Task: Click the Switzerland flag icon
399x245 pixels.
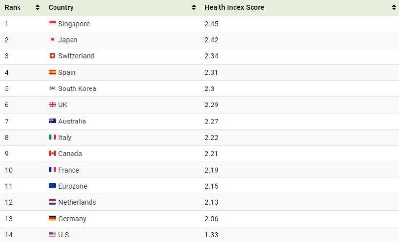Action: pyautogui.click(x=52, y=55)
